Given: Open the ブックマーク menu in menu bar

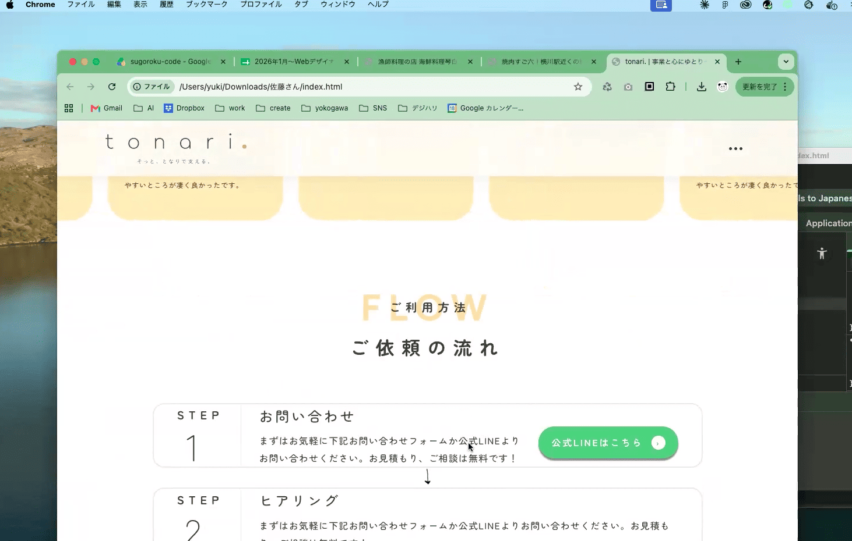Looking at the screenshot, I should [x=206, y=4].
